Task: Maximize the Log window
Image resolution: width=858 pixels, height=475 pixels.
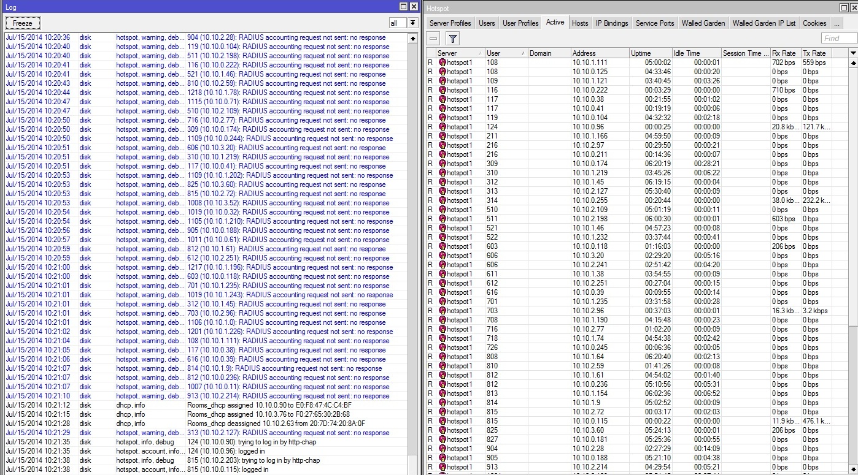Action: click(403, 6)
